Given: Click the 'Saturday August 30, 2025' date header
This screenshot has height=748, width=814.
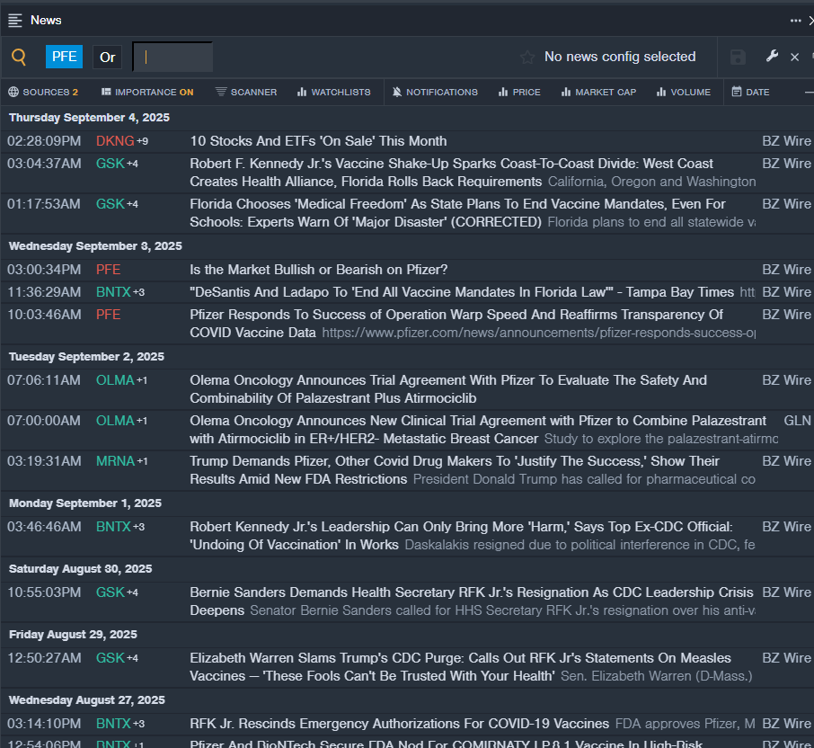Looking at the screenshot, I should (x=81, y=569).
